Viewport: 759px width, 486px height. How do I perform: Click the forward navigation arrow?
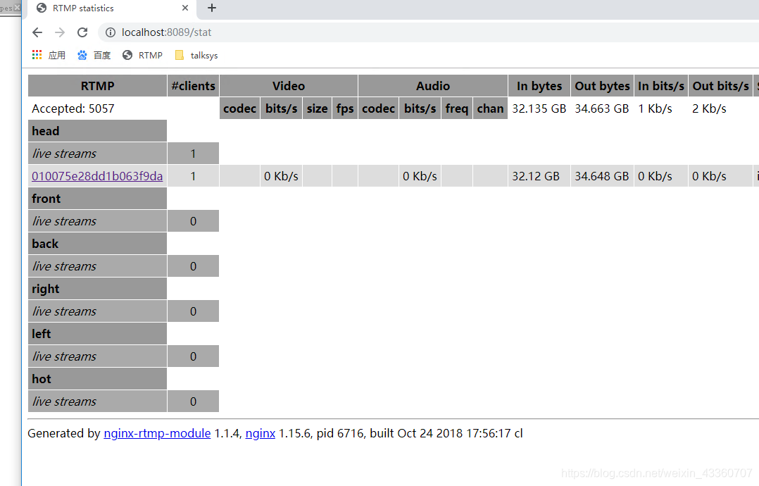(60, 32)
